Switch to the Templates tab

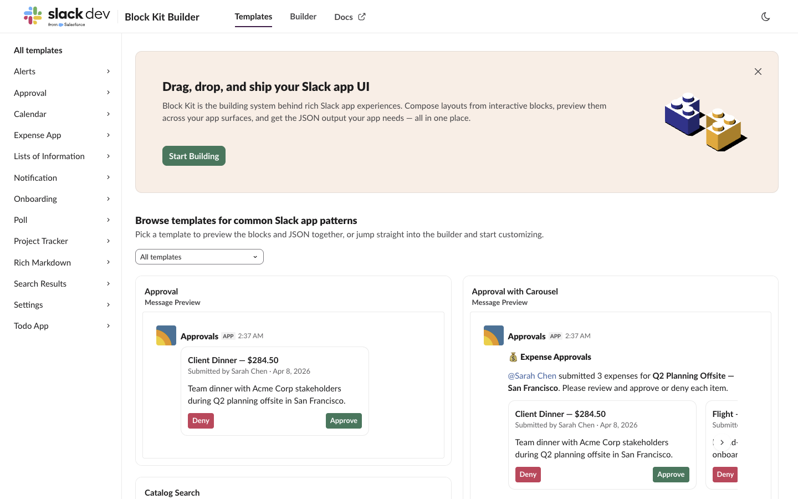coord(253,17)
